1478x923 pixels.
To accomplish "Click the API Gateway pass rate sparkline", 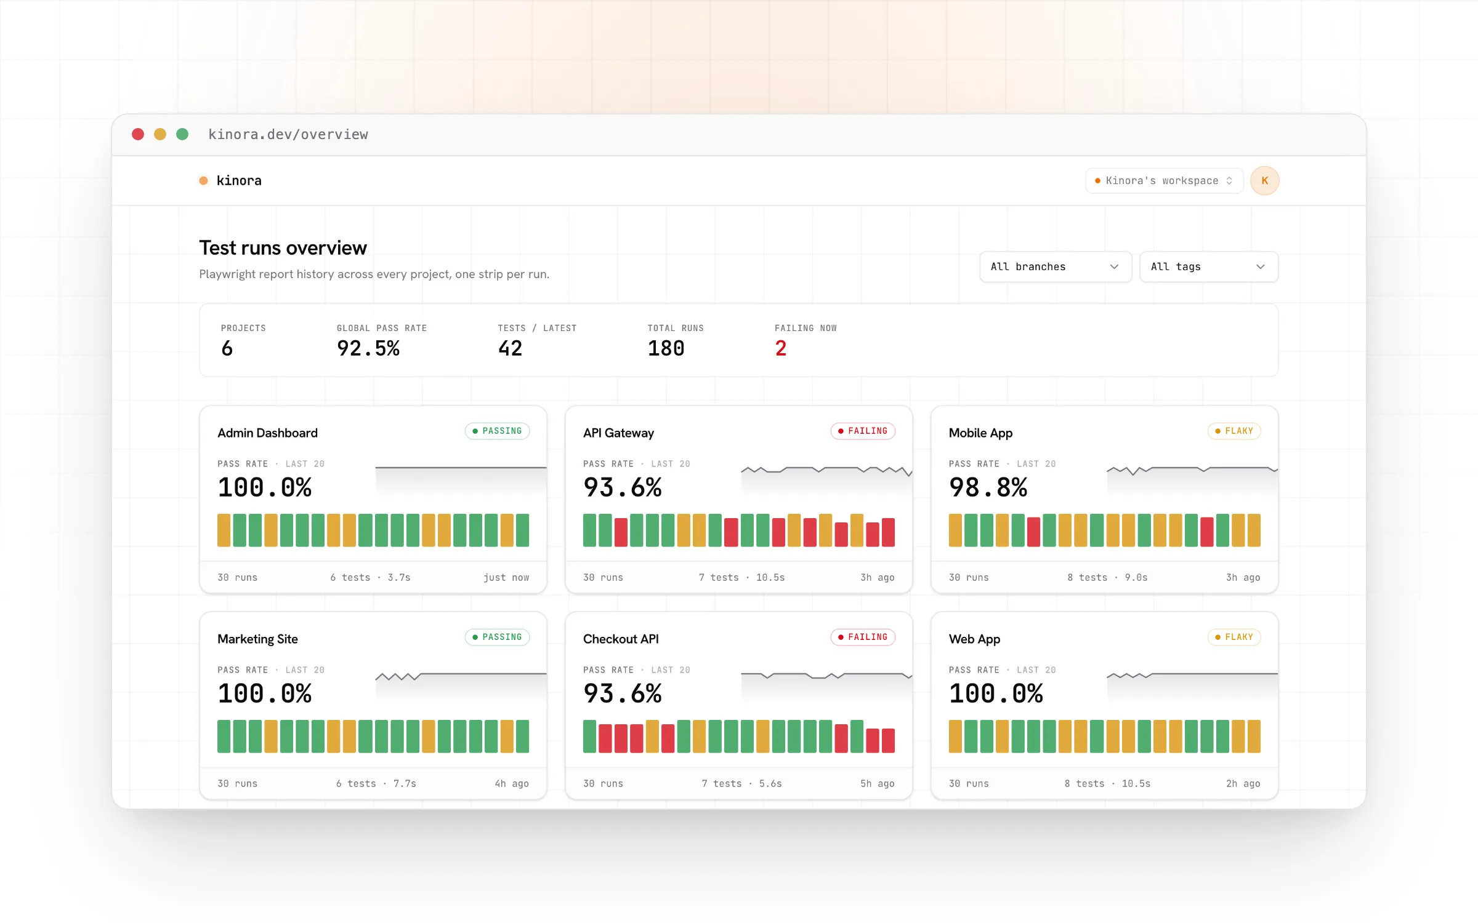I will tap(826, 480).
